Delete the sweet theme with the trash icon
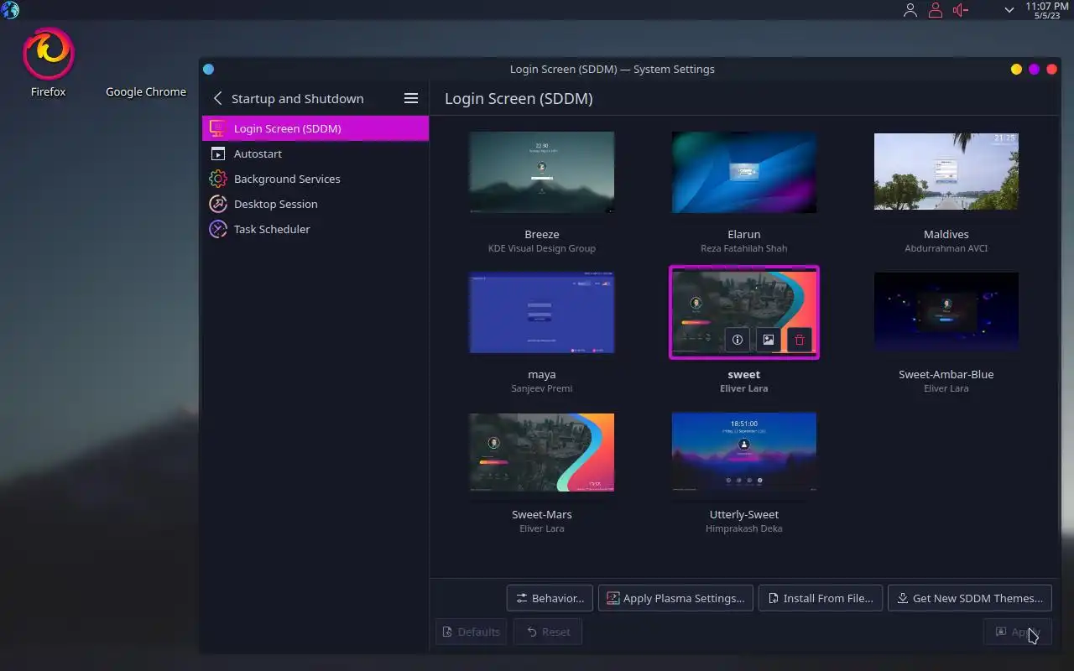 click(800, 340)
